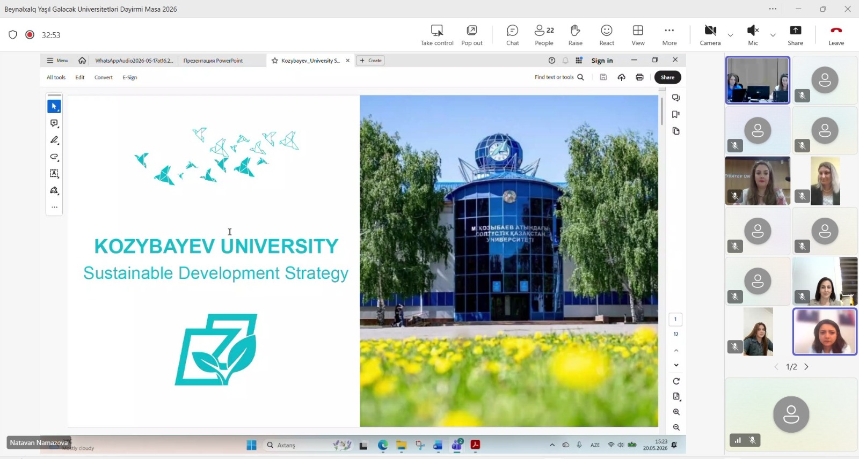Screen dimensions: 859x459
Task: Go to next page with down chevron
Action: [676, 365]
